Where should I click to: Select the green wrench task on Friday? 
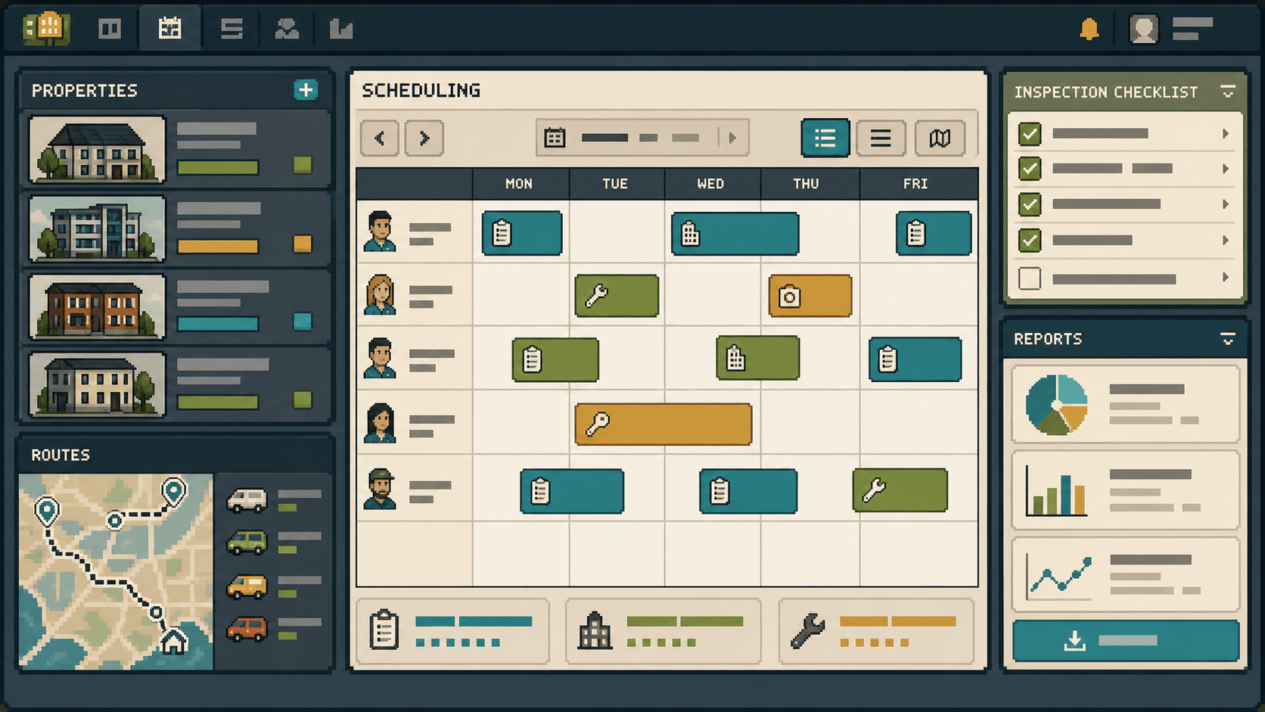coord(900,490)
